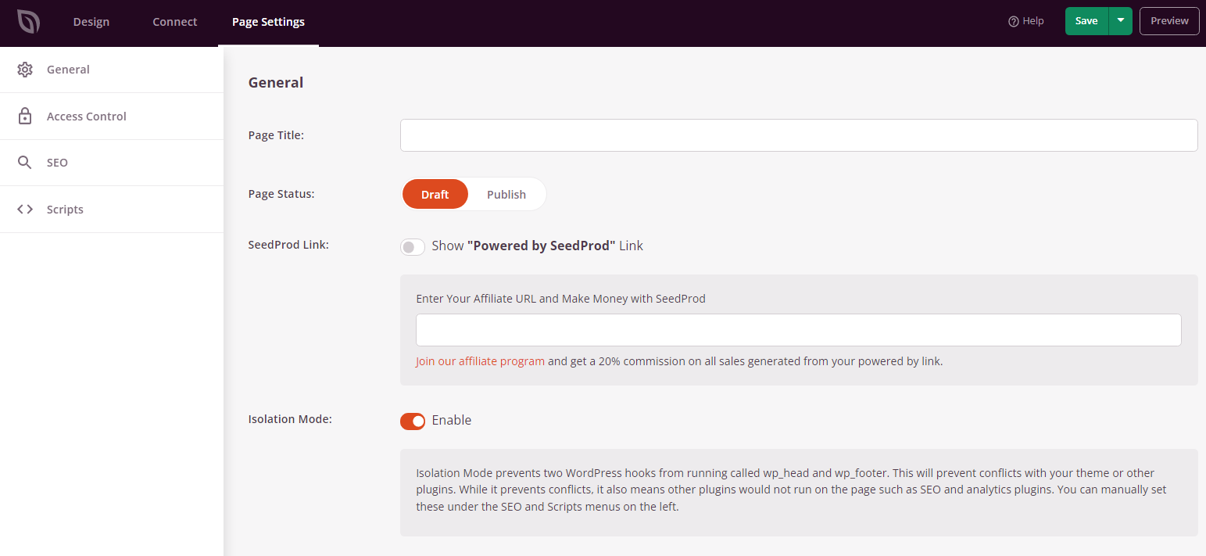Click the lock icon for Access Control

[25, 116]
